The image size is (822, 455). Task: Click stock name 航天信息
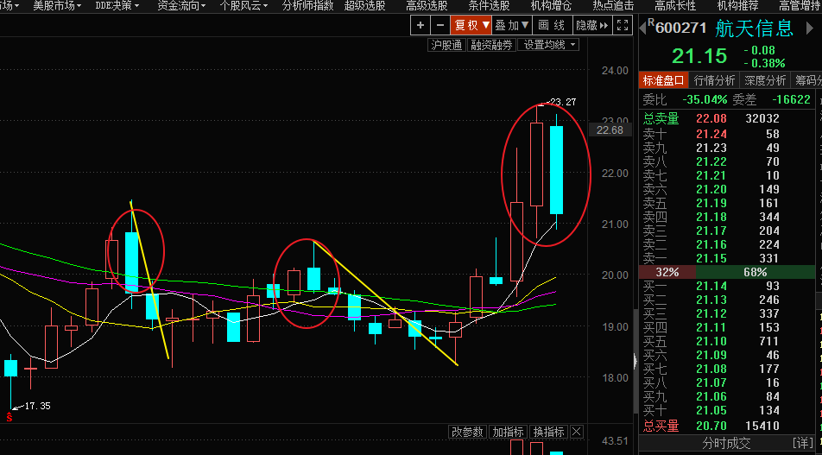(x=755, y=28)
